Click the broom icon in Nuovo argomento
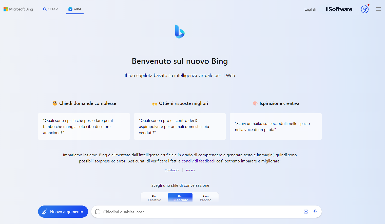 (x=44, y=212)
